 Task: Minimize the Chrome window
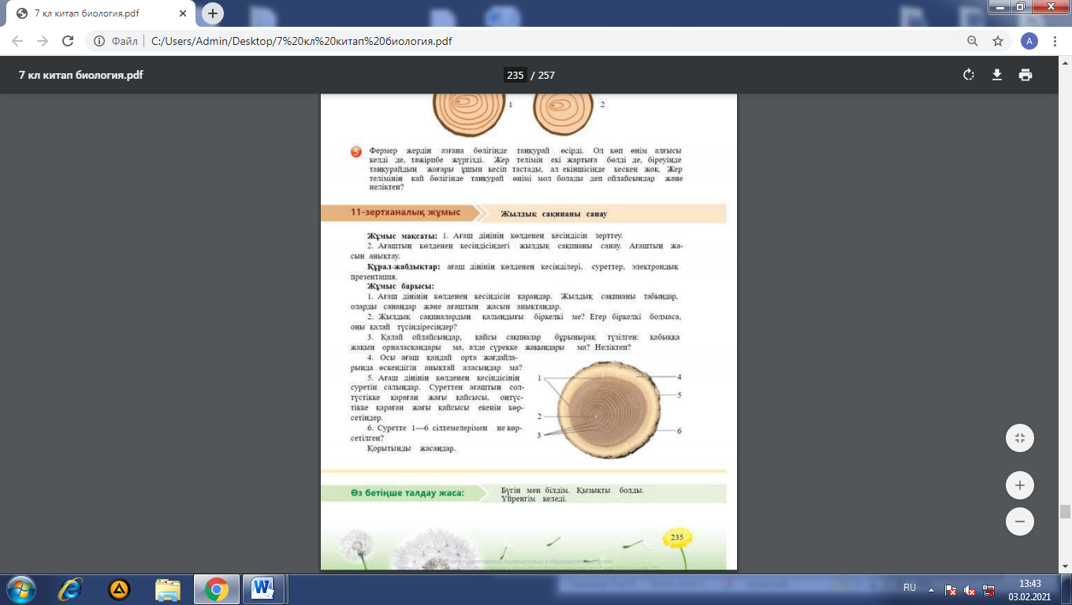(1001, 7)
